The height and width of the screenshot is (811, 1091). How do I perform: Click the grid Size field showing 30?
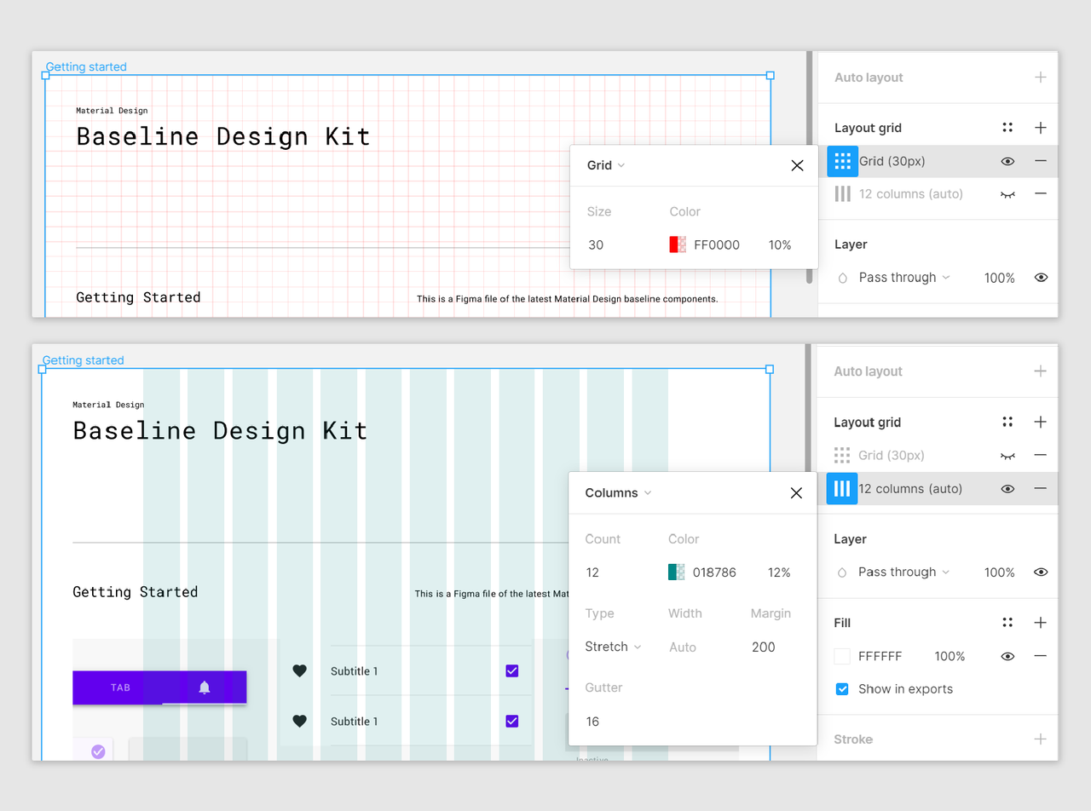[x=596, y=245]
